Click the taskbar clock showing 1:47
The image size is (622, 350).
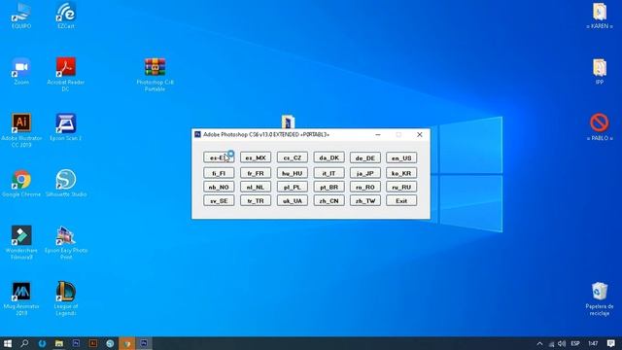click(x=593, y=343)
